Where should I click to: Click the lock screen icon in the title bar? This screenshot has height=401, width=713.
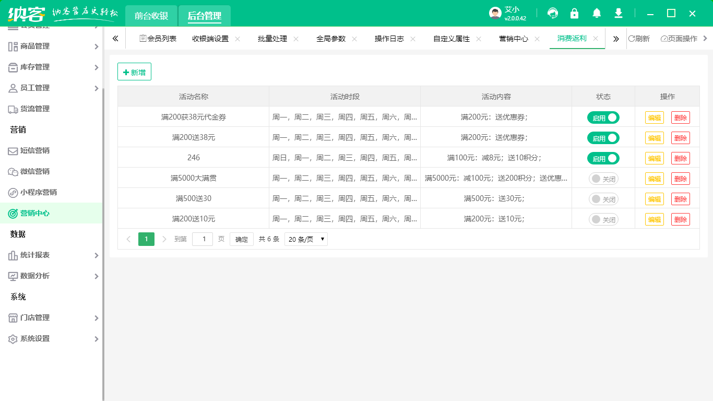[574, 13]
